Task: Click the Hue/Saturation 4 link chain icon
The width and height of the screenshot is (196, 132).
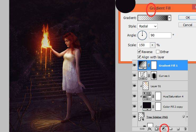Action: (153, 96)
